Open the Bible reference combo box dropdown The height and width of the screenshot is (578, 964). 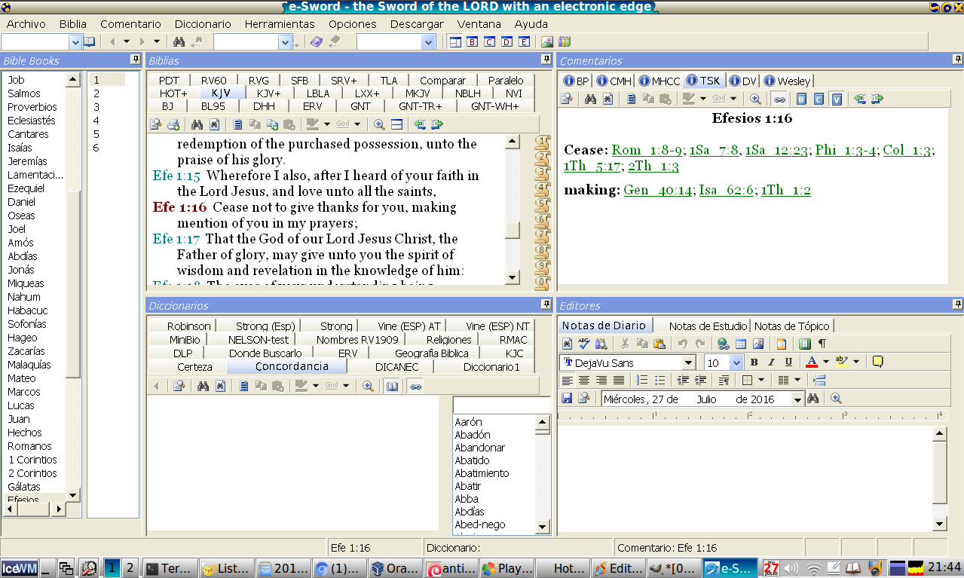pyautogui.click(x=75, y=42)
